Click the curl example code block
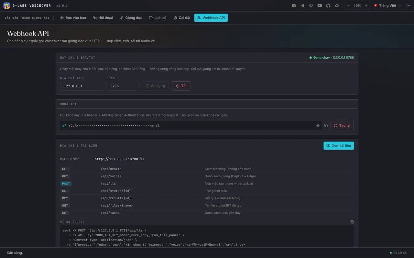 (x=207, y=236)
